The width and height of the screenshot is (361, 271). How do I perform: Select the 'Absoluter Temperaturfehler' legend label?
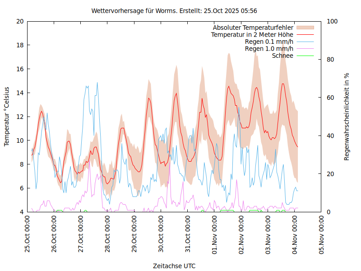click(253, 28)
